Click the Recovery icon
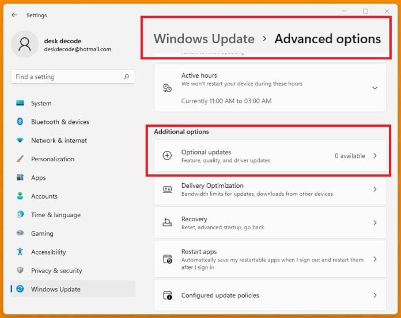Viewport: 401px width, 318px height. tap(167, 222)
